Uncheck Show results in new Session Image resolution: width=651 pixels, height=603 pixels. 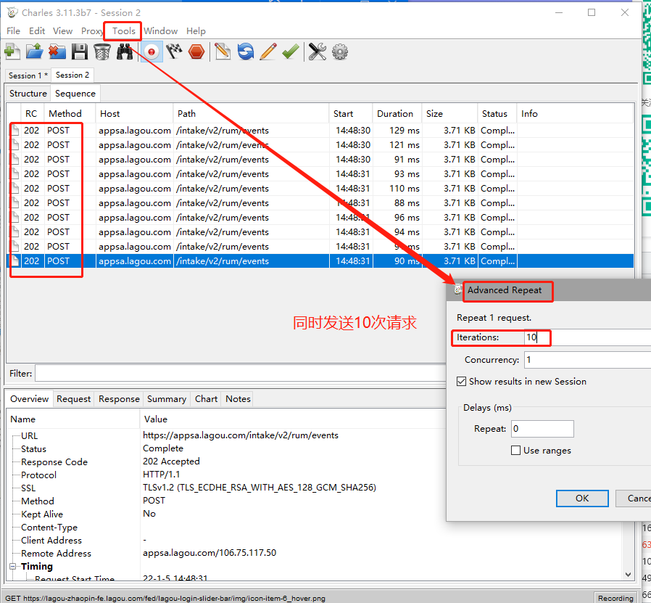coord(461,382)
